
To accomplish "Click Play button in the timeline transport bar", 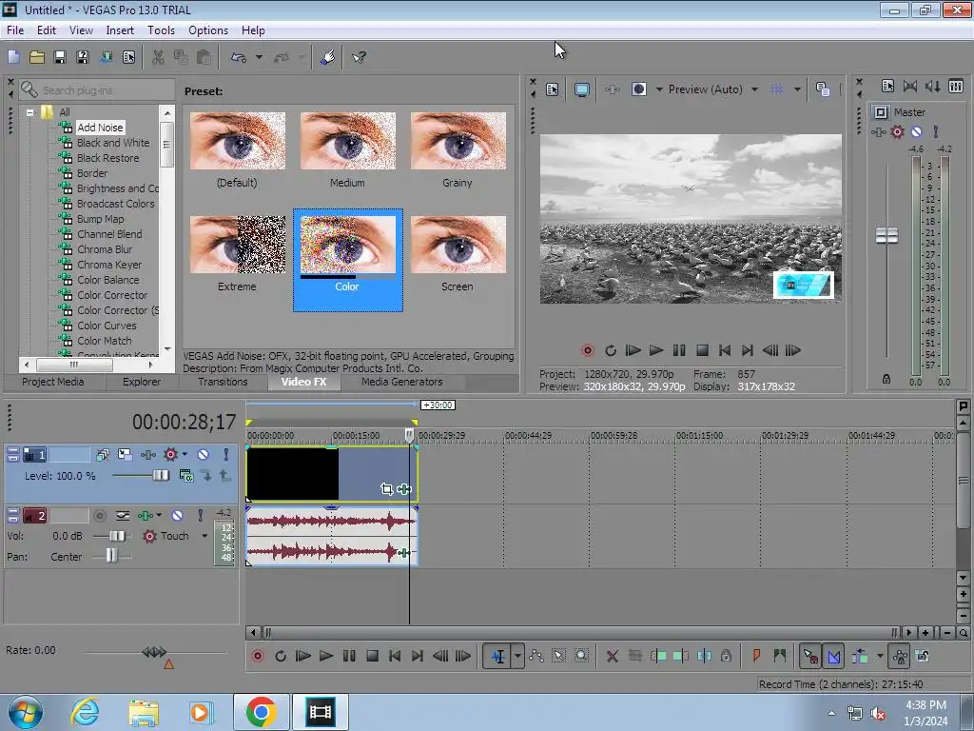I will tap(325, 656).
